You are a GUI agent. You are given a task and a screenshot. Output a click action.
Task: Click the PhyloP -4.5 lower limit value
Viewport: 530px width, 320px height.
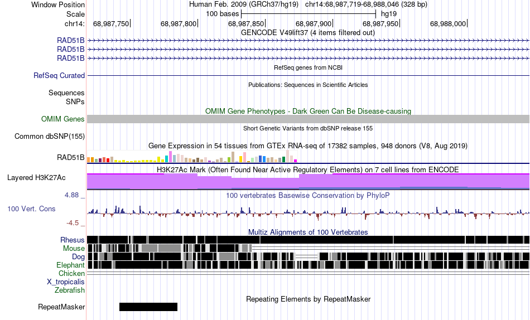click(x=73, y=222)
